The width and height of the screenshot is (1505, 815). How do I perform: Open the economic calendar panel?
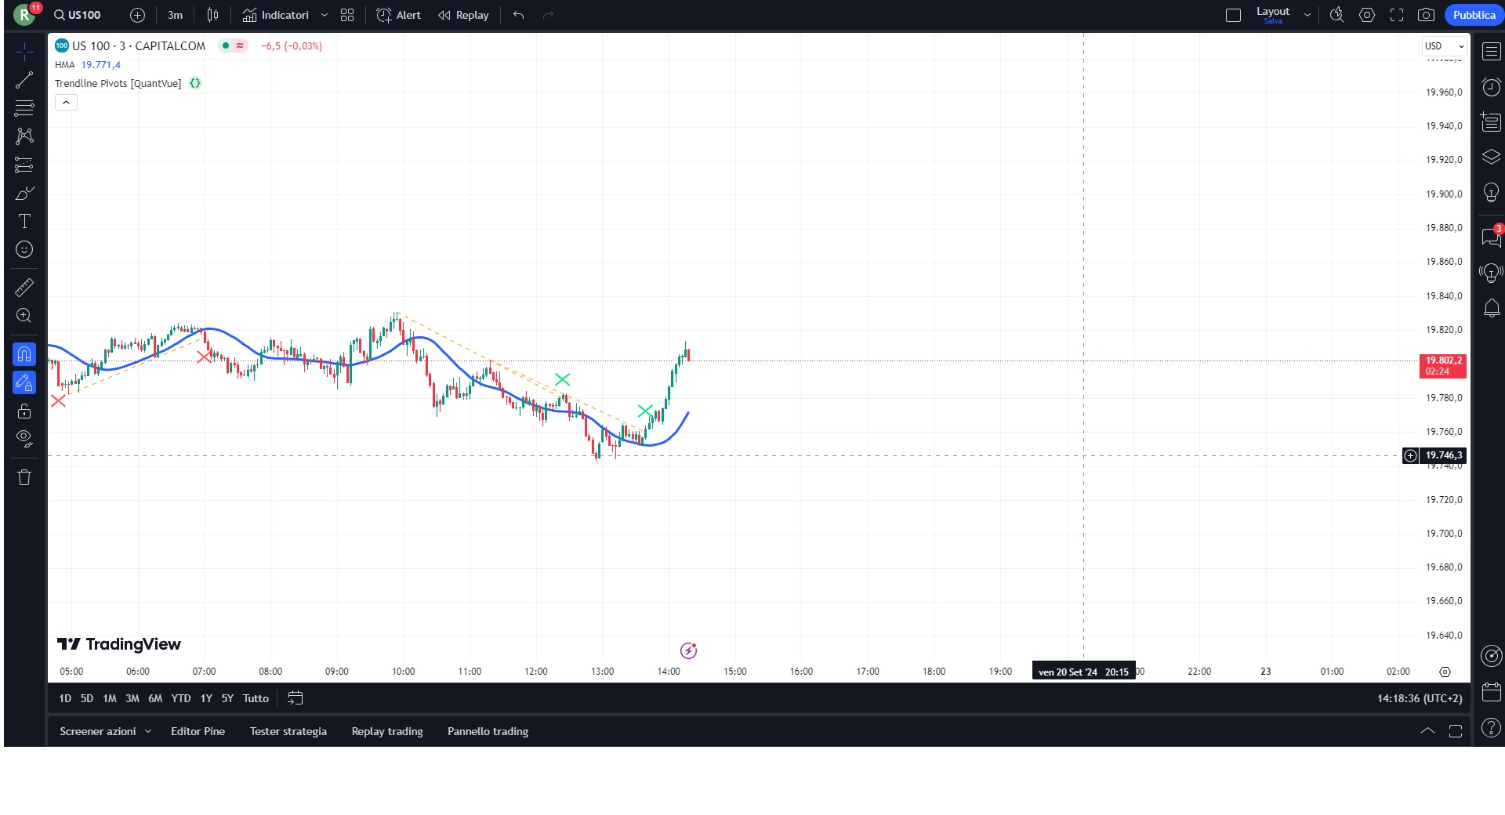1491,692
